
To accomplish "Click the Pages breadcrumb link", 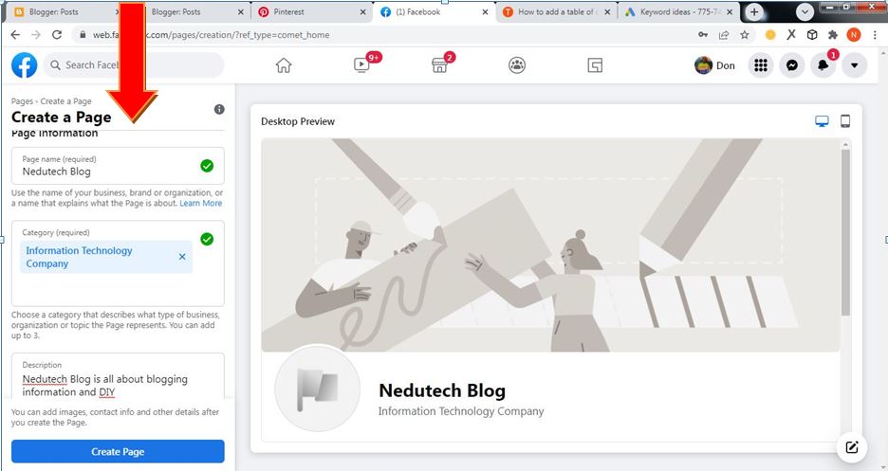I will [22, 101].
